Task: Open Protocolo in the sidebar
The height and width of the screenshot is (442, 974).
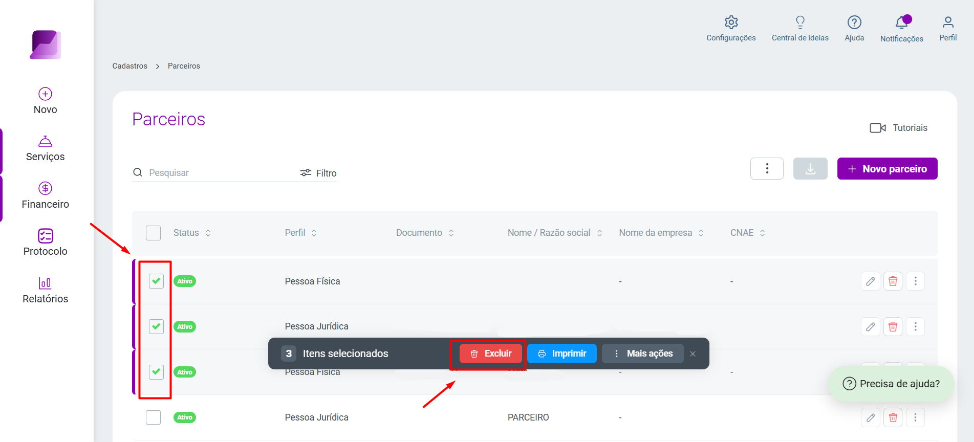Action: [x=46, y=242]
